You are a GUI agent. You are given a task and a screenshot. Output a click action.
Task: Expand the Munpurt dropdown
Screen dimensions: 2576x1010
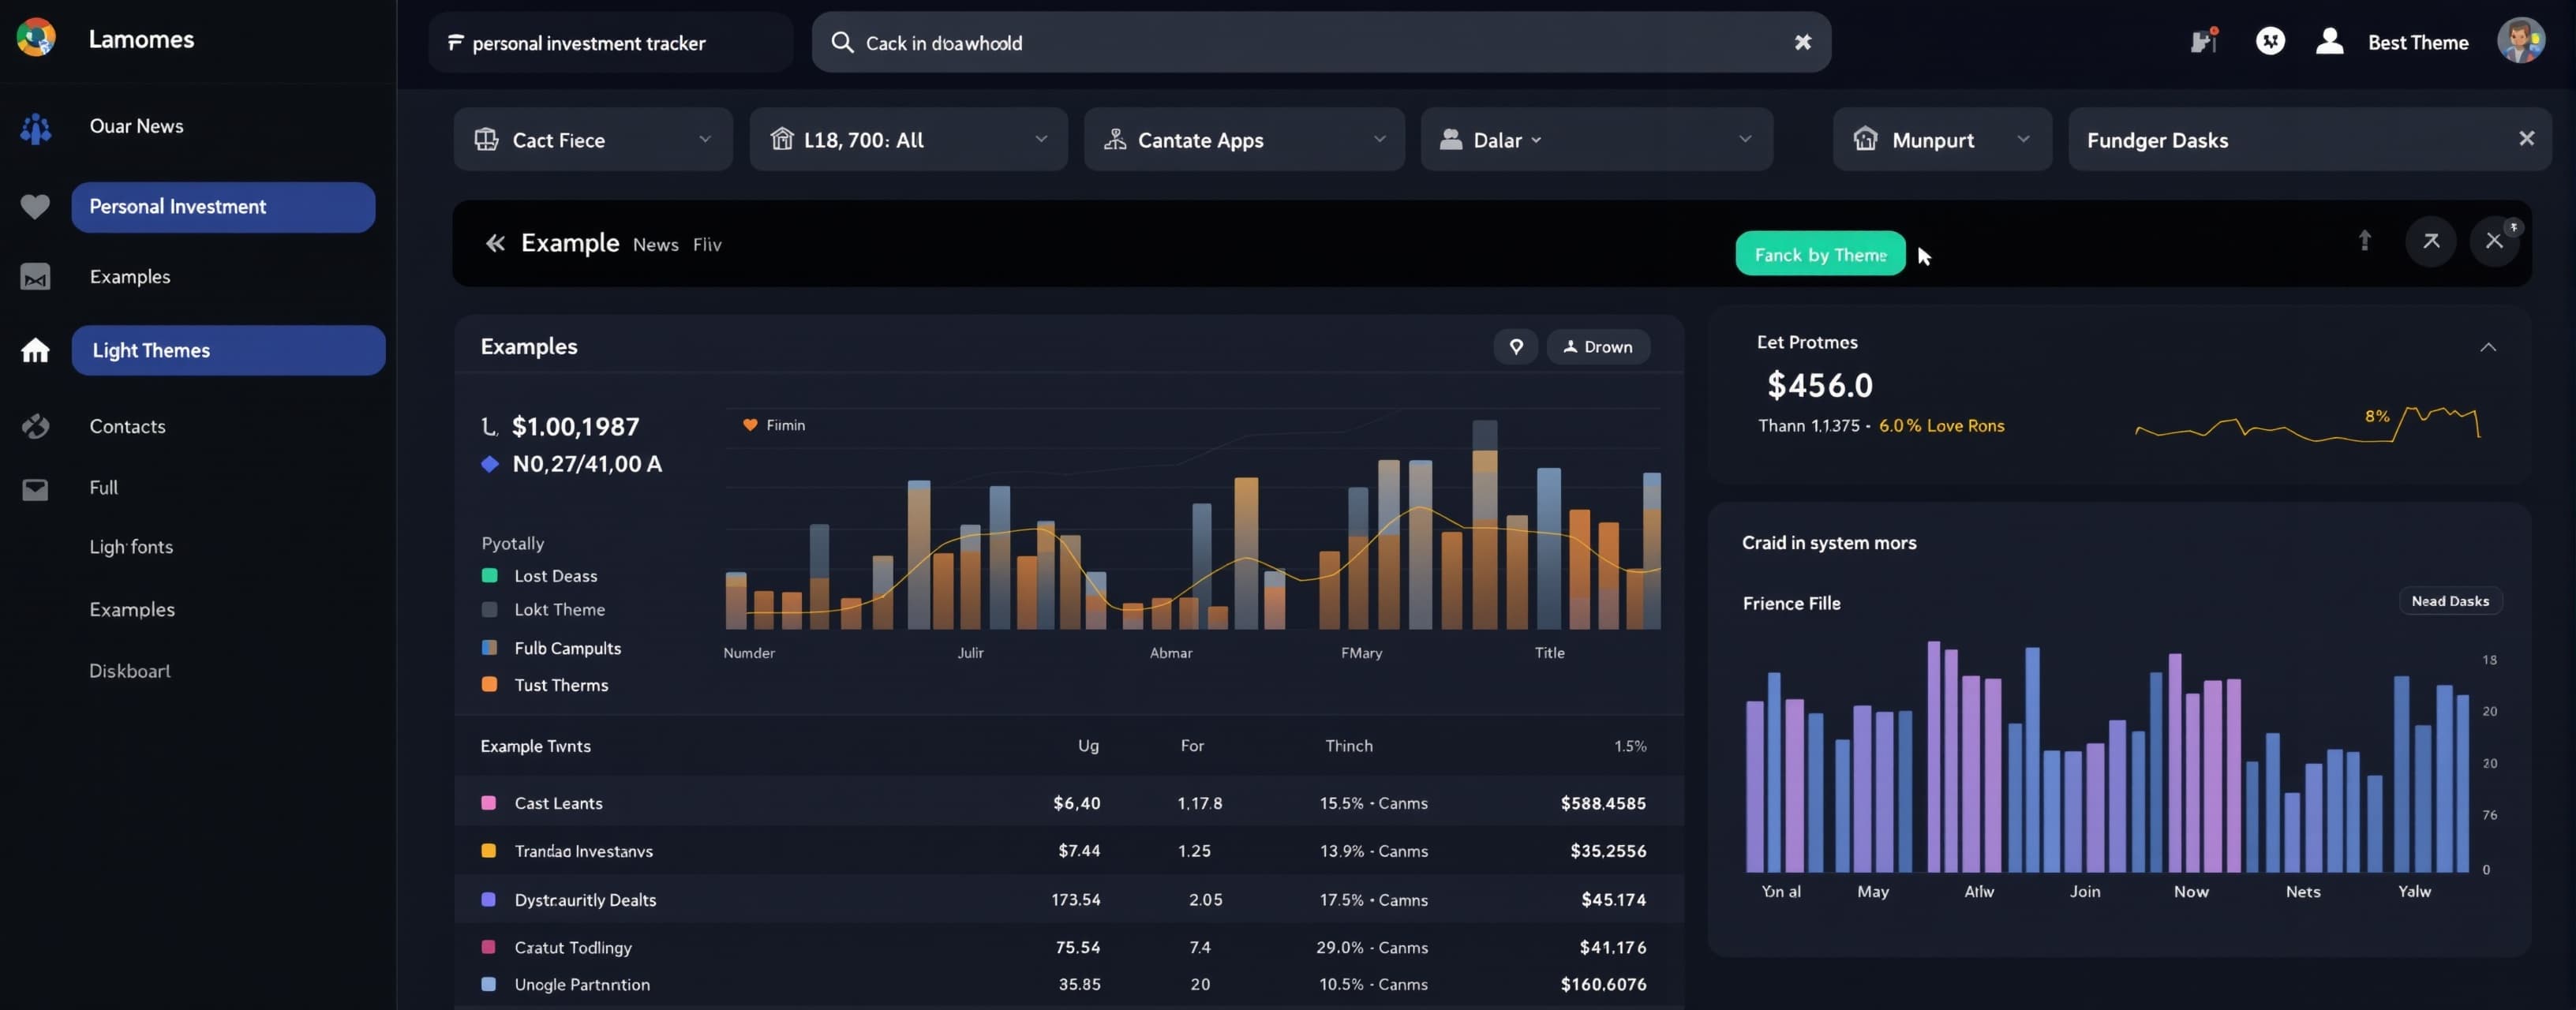(x=1942, y=139)
